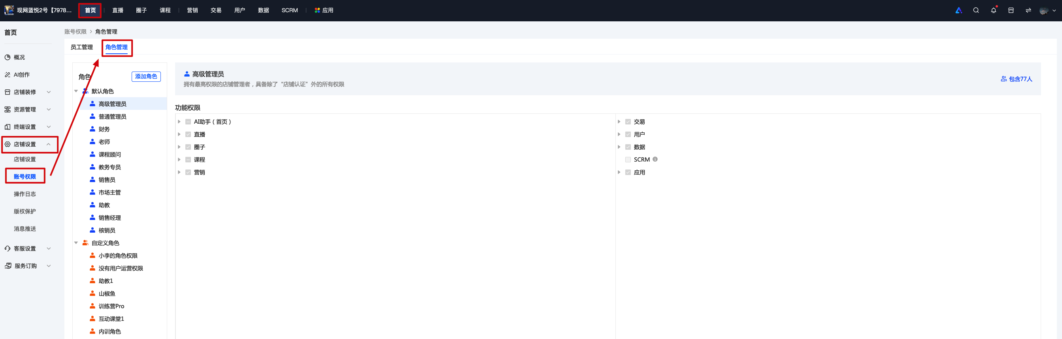The width and height of the screenshot is (1062, 339).
Task: Open 账号权限 in the sidebar
Action: coord(25,176)
